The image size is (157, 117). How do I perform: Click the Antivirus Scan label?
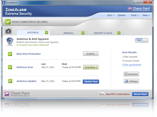coord(25,67)
